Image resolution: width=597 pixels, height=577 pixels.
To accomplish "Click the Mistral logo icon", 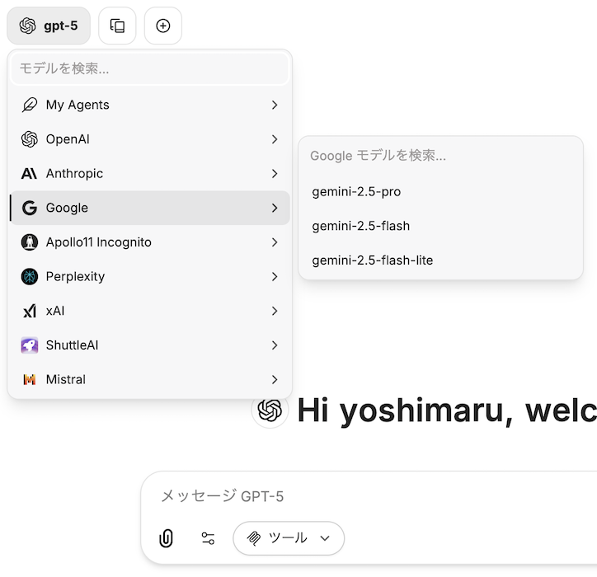I will pyautogui.click(x=30, y=380).
